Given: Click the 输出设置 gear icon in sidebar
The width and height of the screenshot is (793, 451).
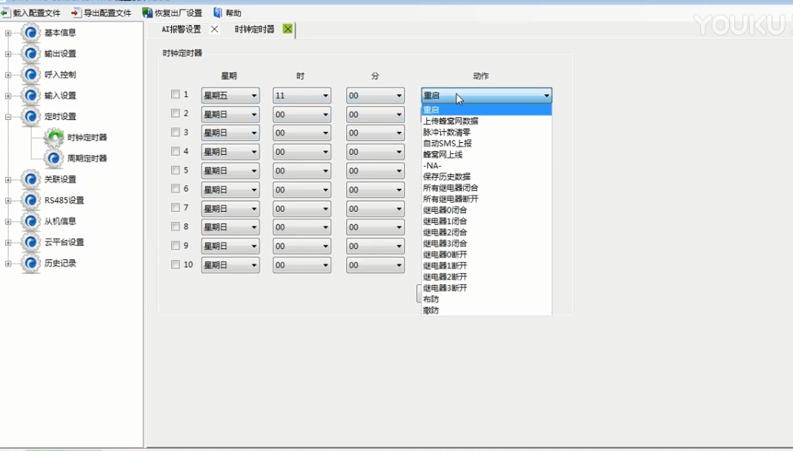Looking at the screenshot, I should tap(30, 53).
